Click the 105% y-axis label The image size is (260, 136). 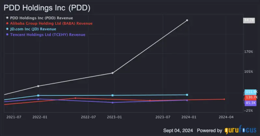pyautogui.click(x=249, y=72)
